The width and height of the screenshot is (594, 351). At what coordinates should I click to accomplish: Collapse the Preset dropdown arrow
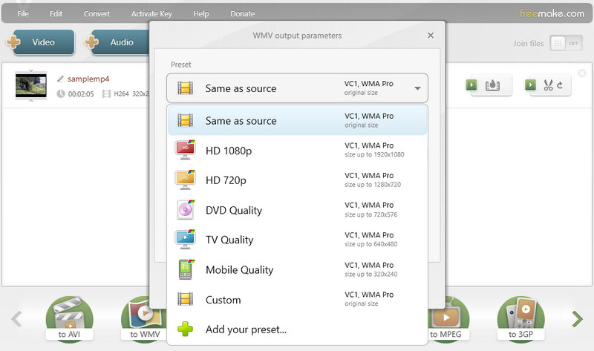(417, 88)
